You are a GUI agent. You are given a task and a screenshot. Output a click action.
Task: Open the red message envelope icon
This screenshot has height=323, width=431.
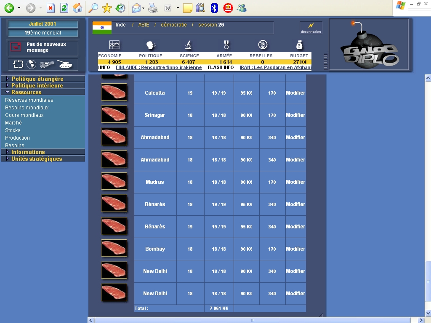coord(16,47)
